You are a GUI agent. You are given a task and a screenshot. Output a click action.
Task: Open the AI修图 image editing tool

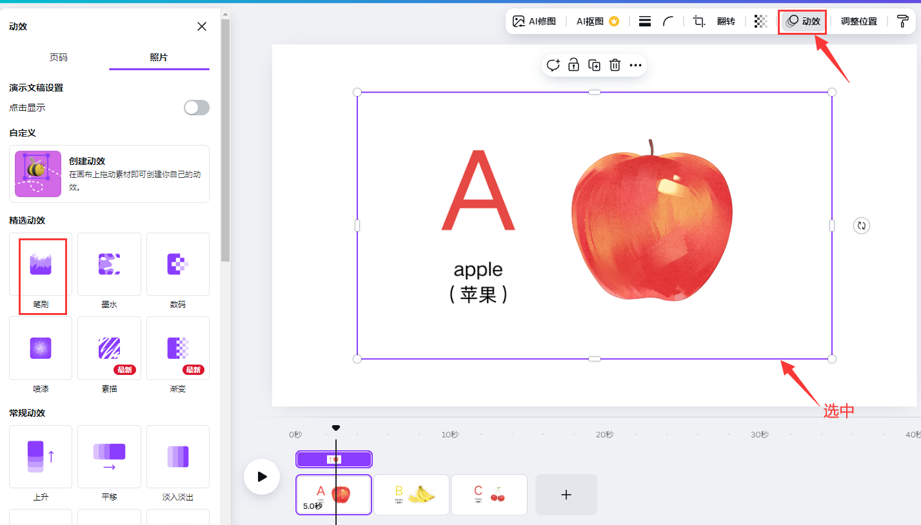pos(534,21)
